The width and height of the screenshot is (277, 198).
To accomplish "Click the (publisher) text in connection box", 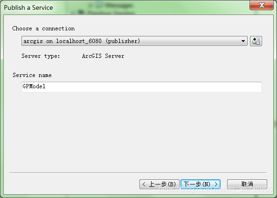I will click(123, 41).
